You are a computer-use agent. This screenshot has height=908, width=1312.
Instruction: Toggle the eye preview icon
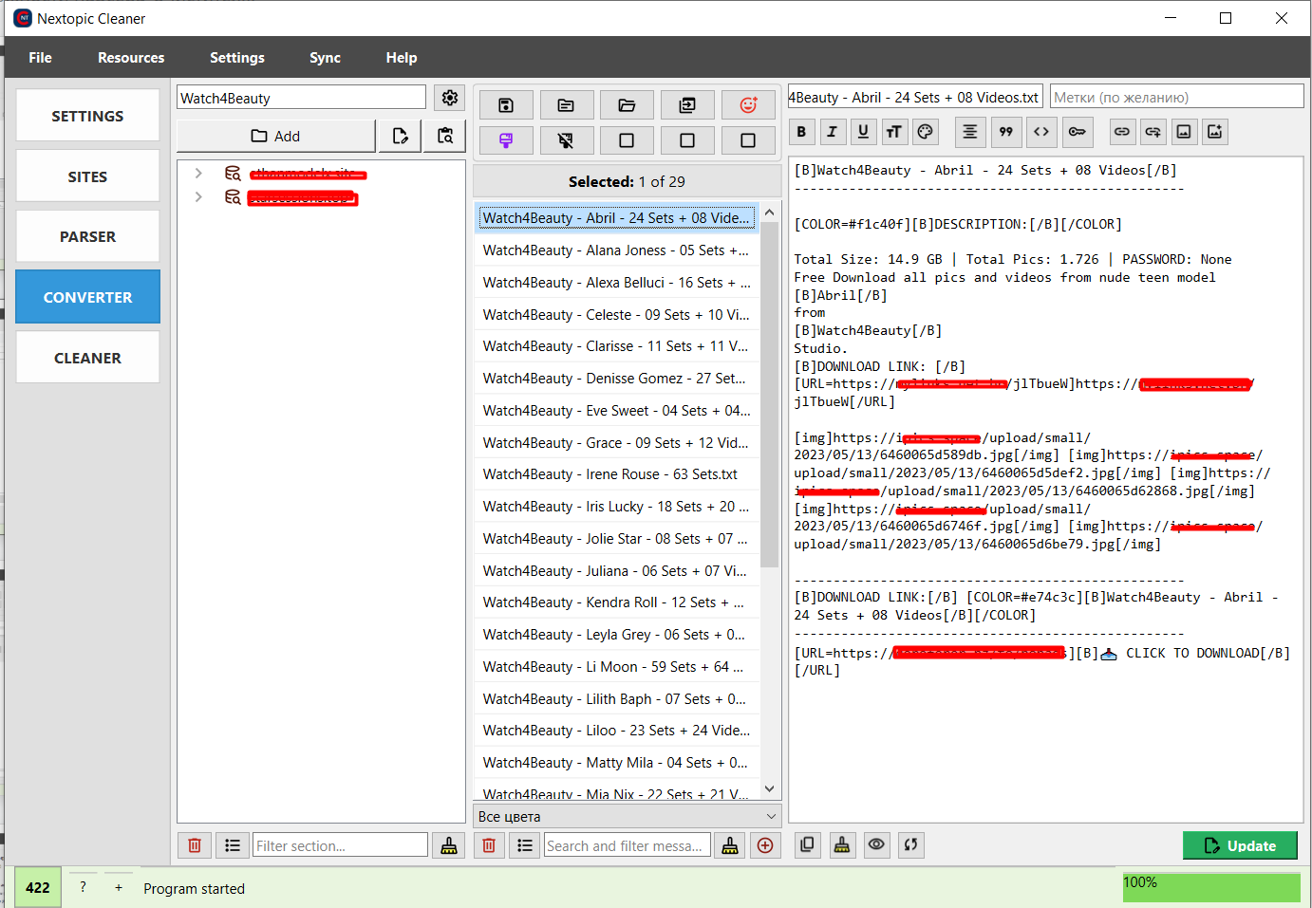coord(876,844)
